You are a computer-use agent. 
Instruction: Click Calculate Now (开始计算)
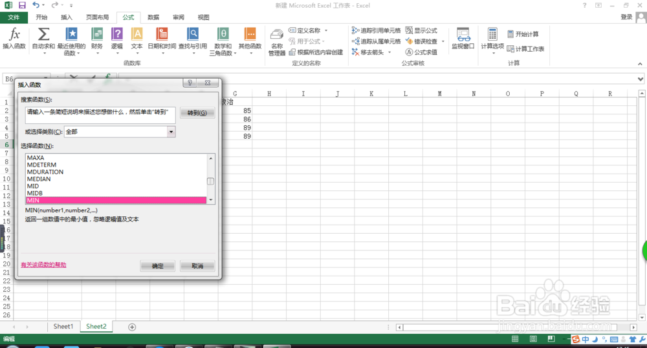[x=523, y=34]
